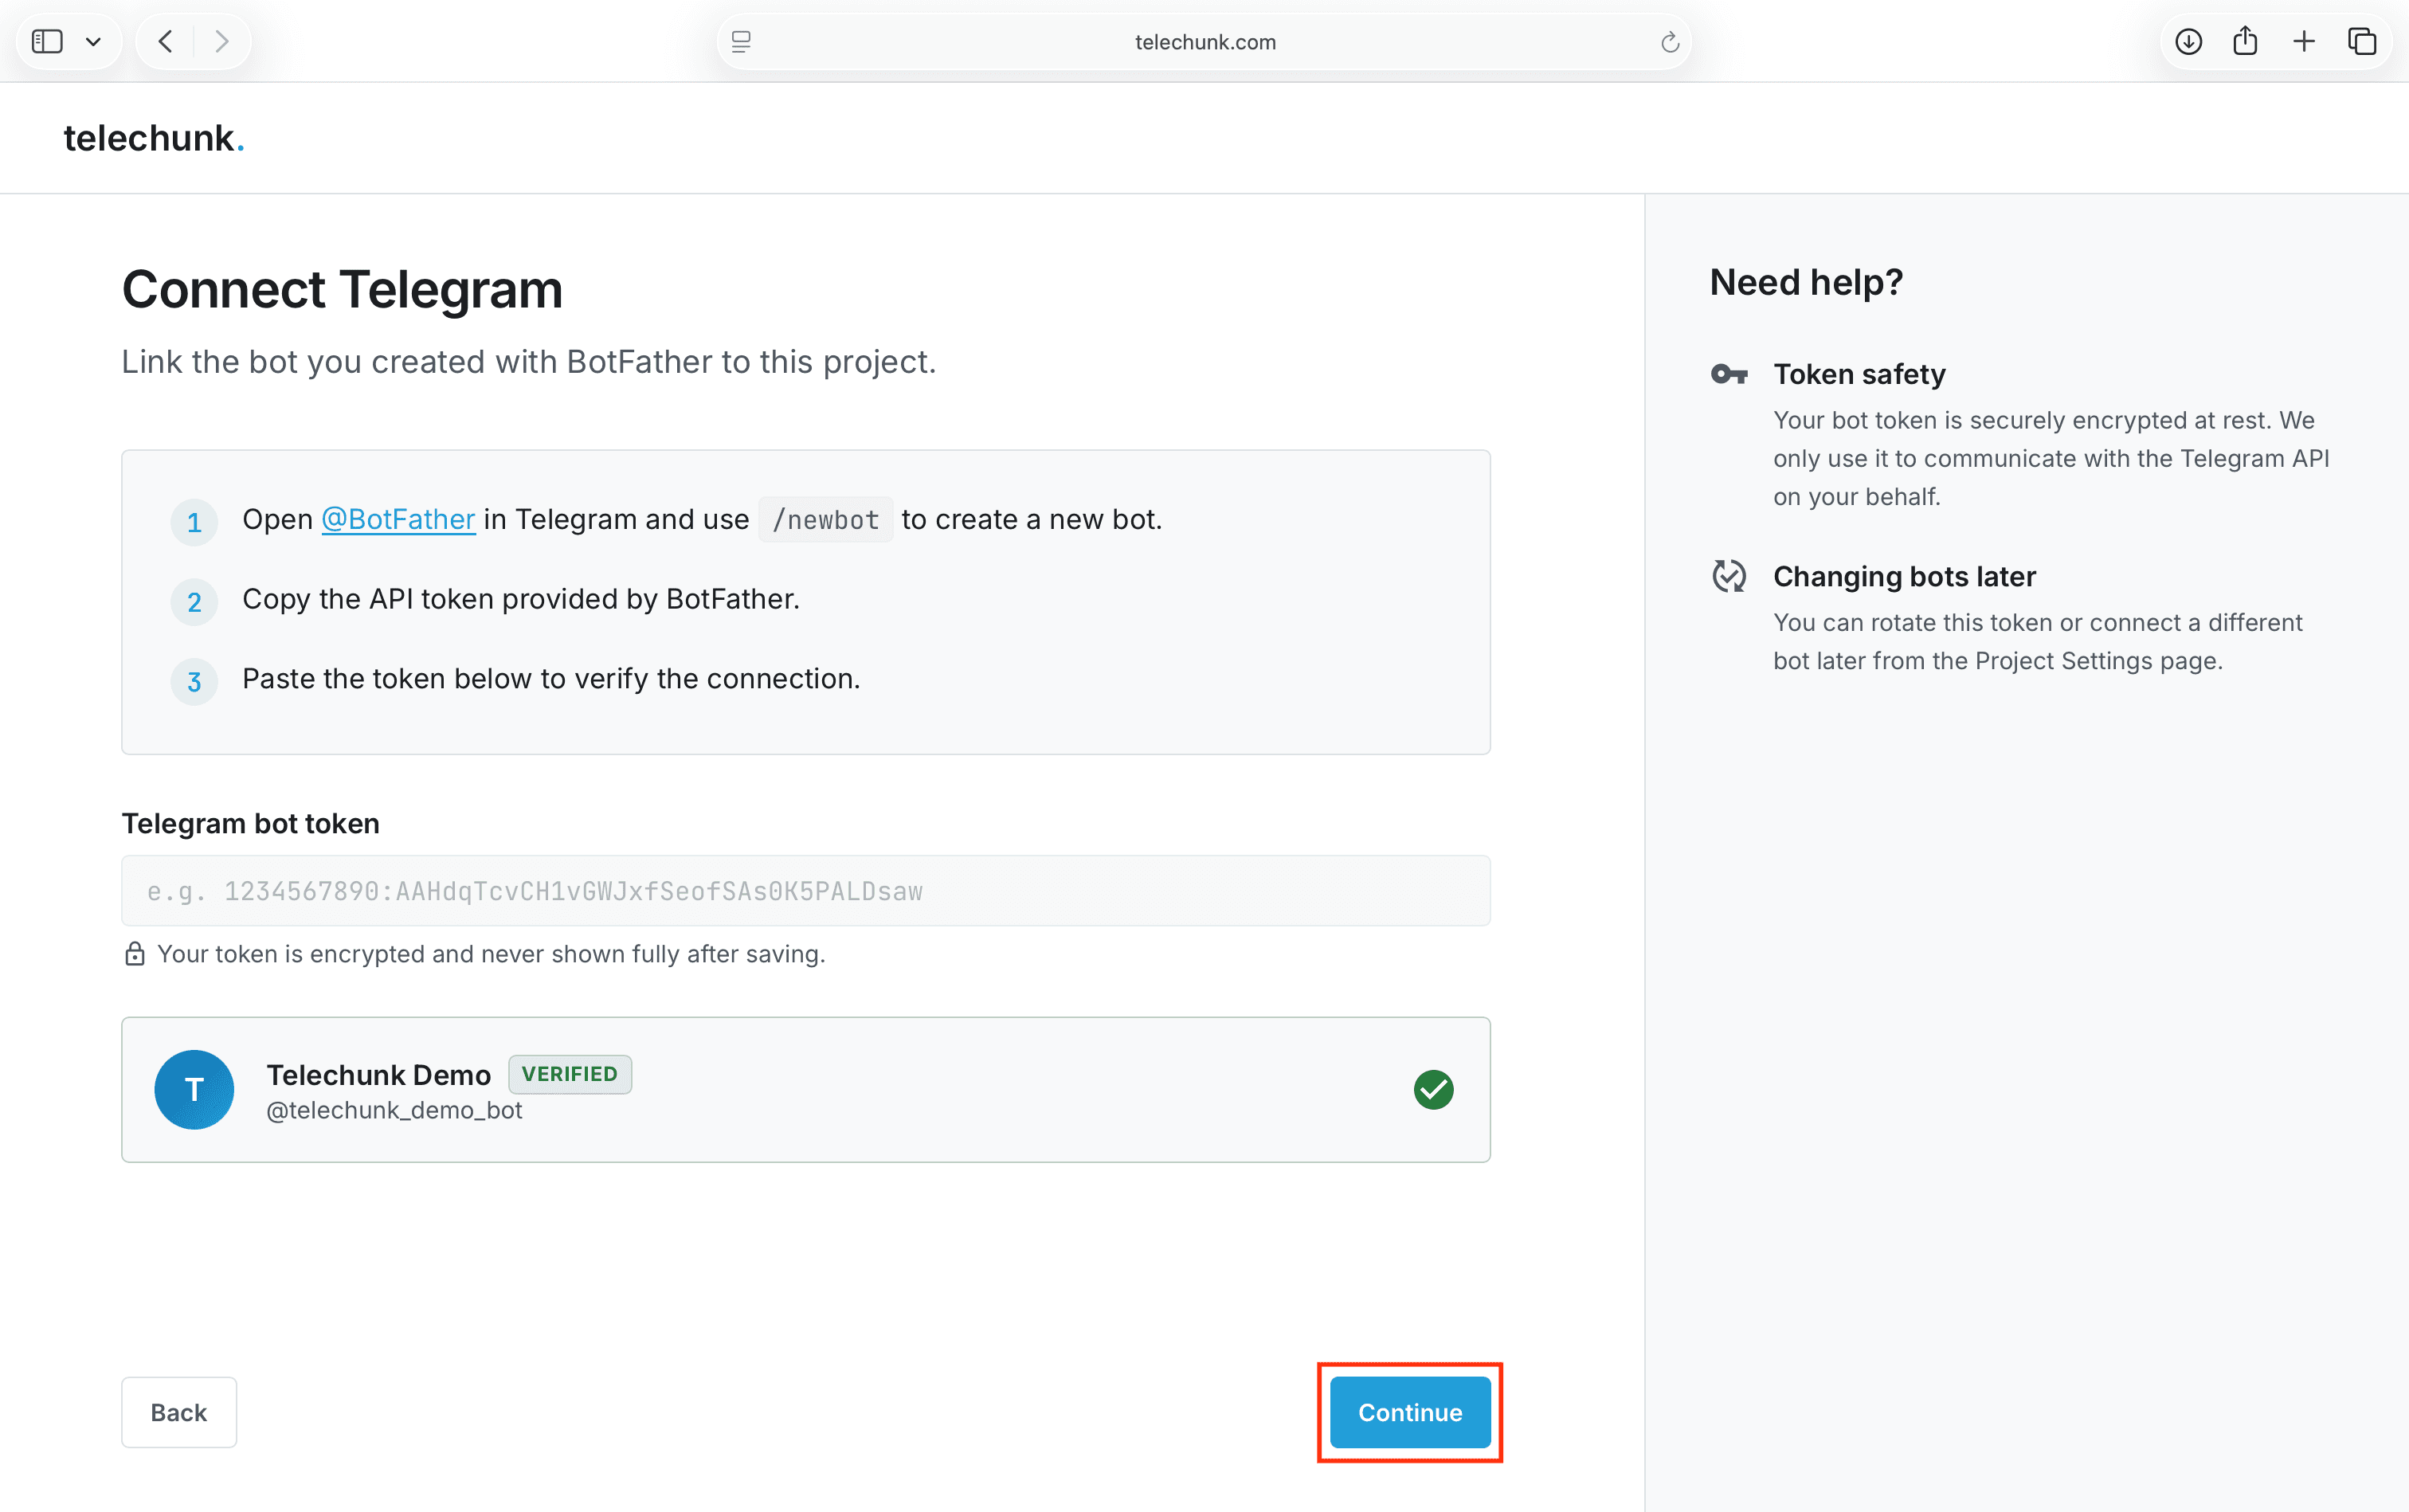Image resolution: width=2409 pixels, height=1512 pixels.
Task: Click the Token safety heading
Action: pyautogui.click(x=1859, y=374)
